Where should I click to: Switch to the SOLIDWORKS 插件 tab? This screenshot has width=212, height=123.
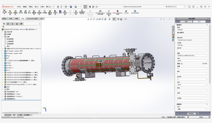pyautogui.click(x=32, y=19)
